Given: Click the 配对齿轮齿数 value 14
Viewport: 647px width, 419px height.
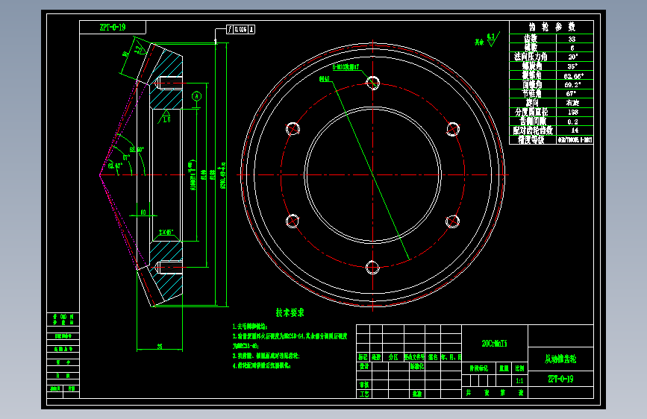Looking at the screenshot, I should (575, 130).
